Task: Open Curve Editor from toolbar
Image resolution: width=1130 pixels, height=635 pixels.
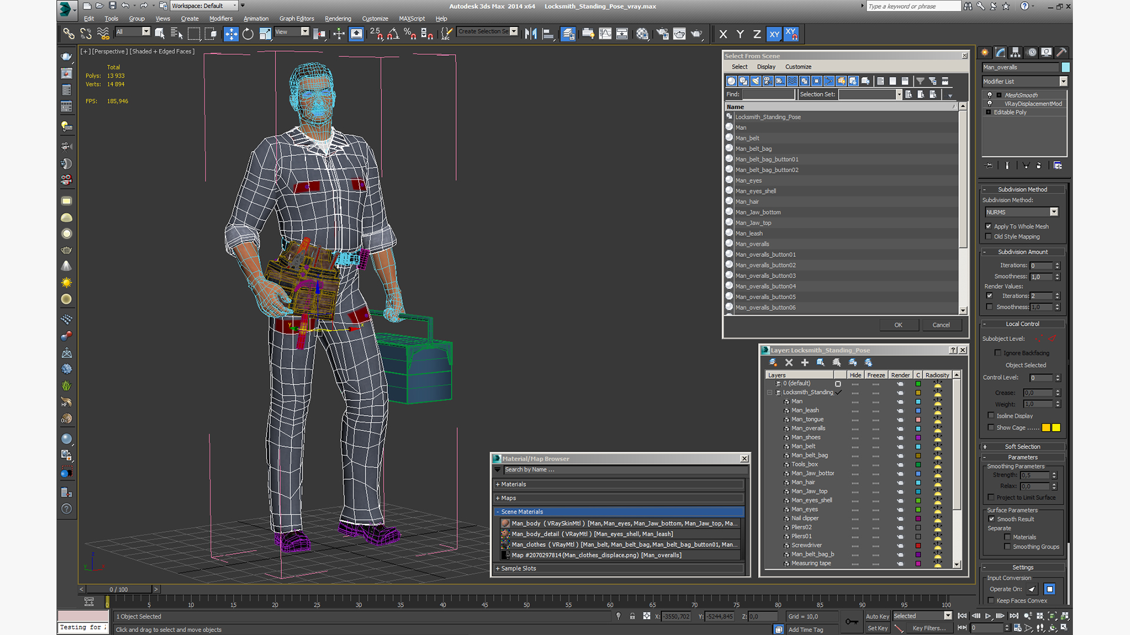Action: click(605, 34)
